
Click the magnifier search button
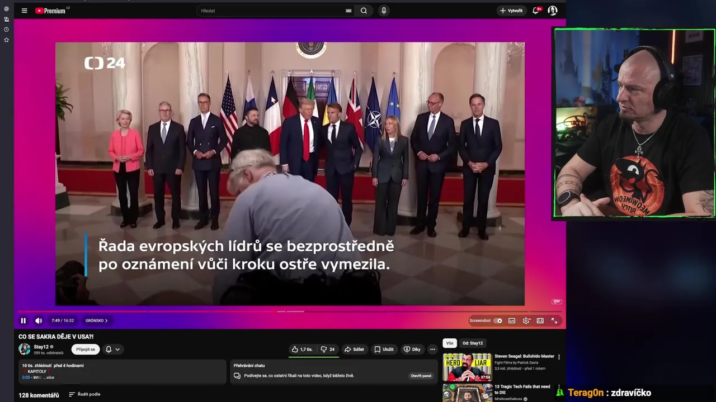pyautogui.click(x=364, y=11)
